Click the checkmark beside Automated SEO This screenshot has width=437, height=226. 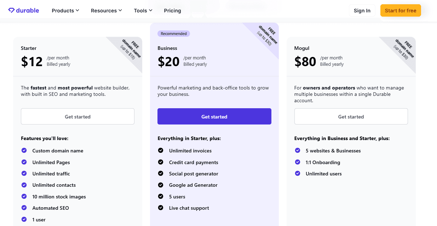click(24, 208)
